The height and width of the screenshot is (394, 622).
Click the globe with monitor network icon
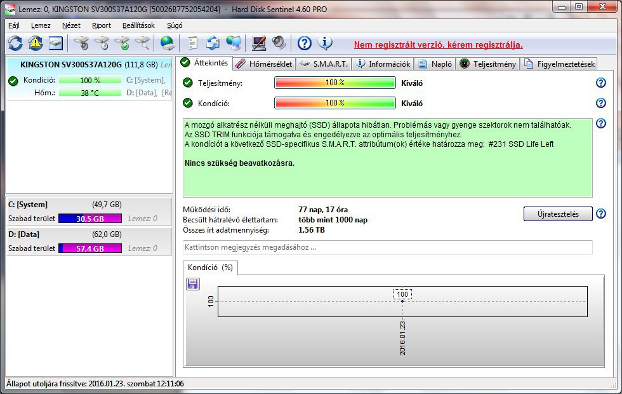[234, 43]
